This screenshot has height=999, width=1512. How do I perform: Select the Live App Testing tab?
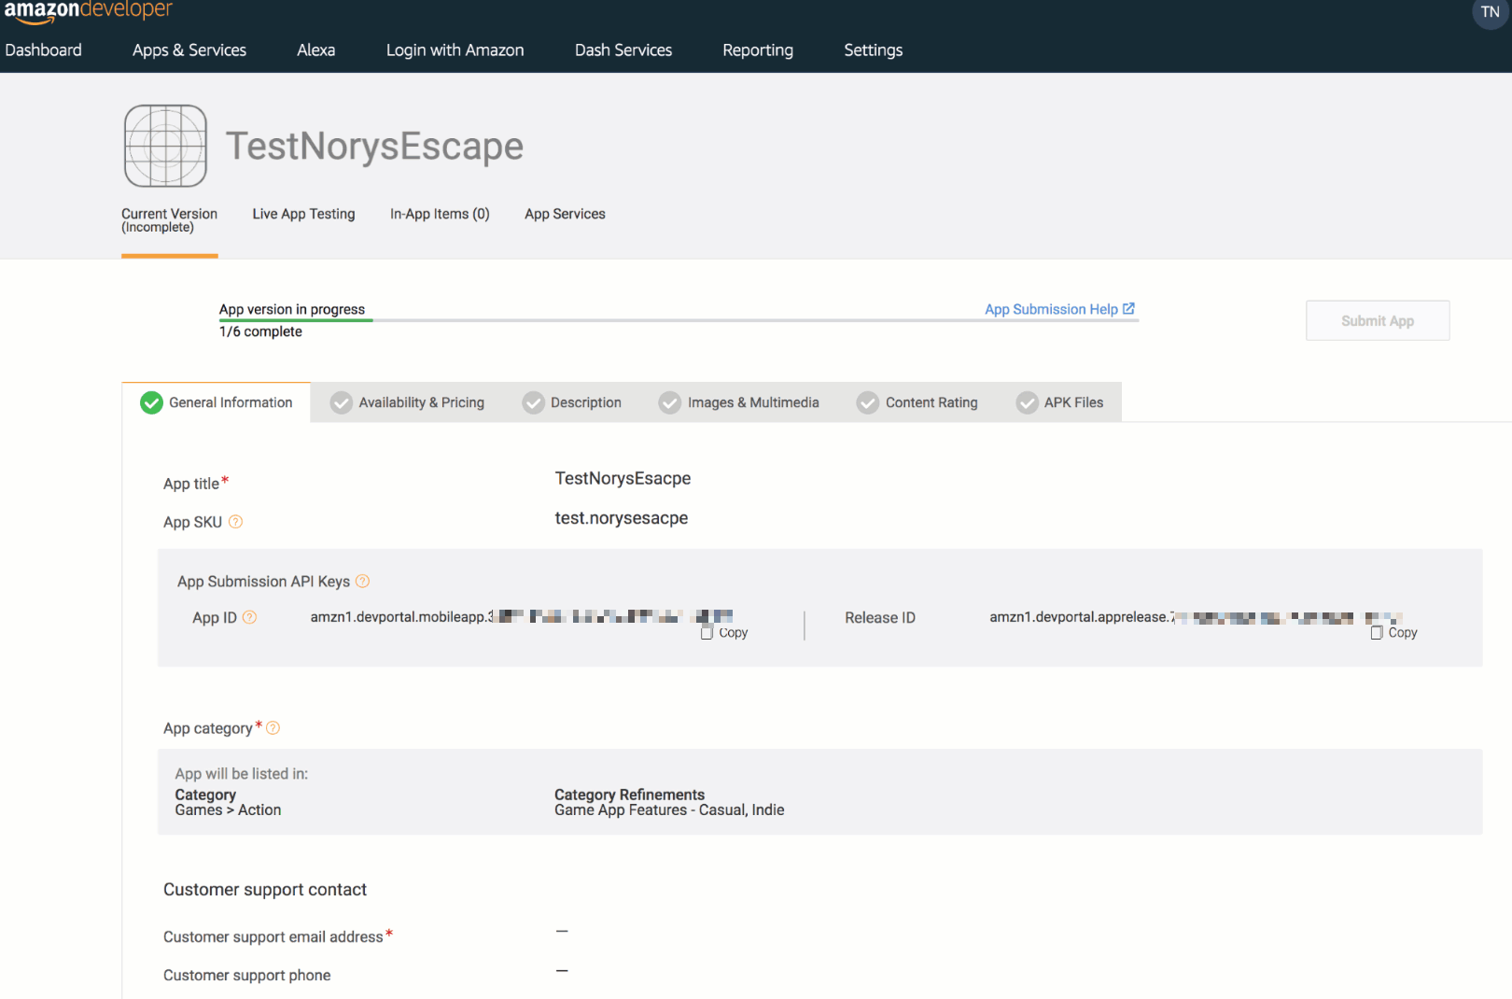(x=303, y=214)
